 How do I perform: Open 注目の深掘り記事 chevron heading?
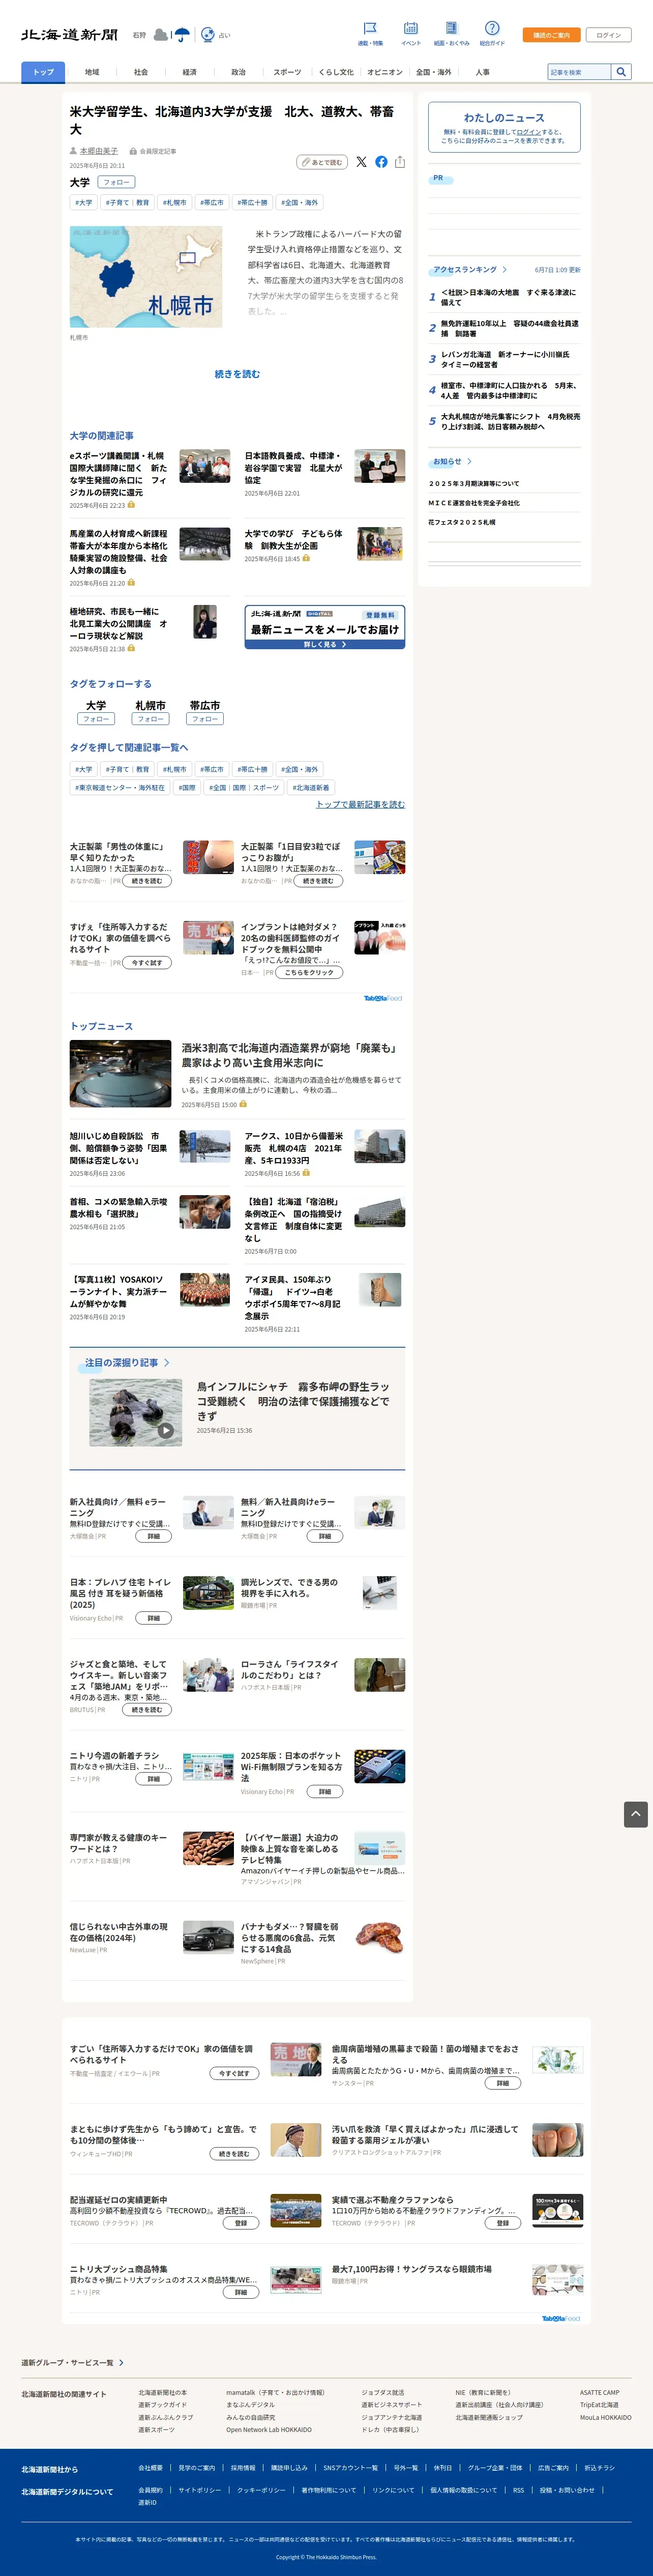[127, 1363]
